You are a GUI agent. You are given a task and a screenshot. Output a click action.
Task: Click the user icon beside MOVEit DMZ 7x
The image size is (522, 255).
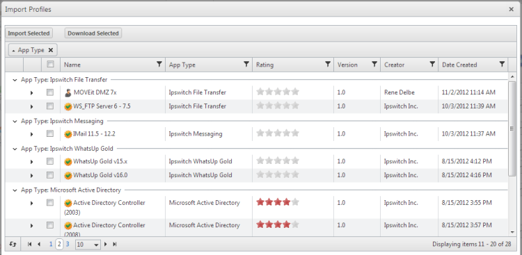coord(68,92)
